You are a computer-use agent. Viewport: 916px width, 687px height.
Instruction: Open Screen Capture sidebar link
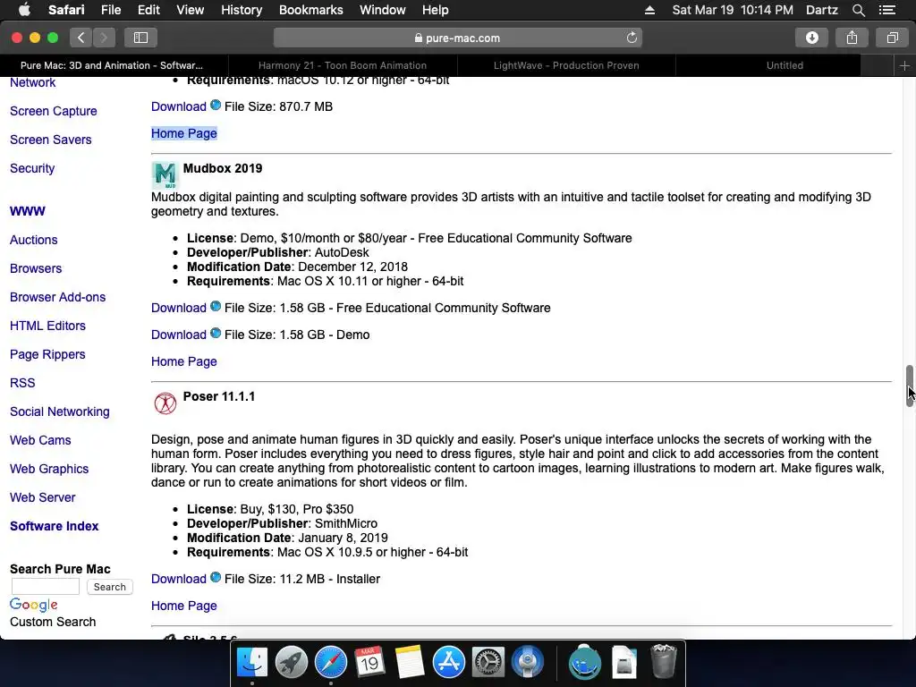(x=53, y=111)
